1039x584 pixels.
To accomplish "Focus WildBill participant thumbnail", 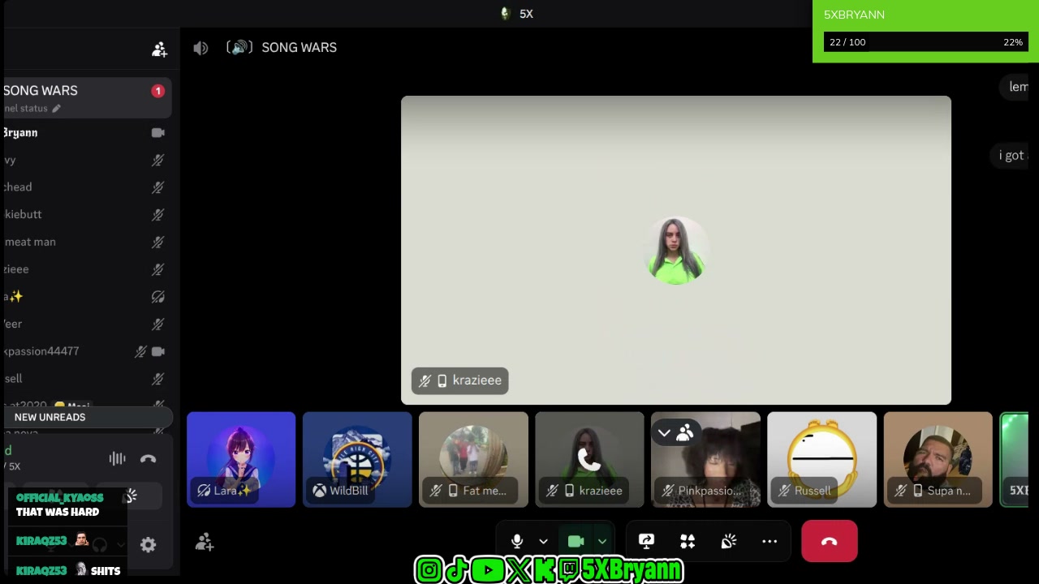I will click(357, 460).
